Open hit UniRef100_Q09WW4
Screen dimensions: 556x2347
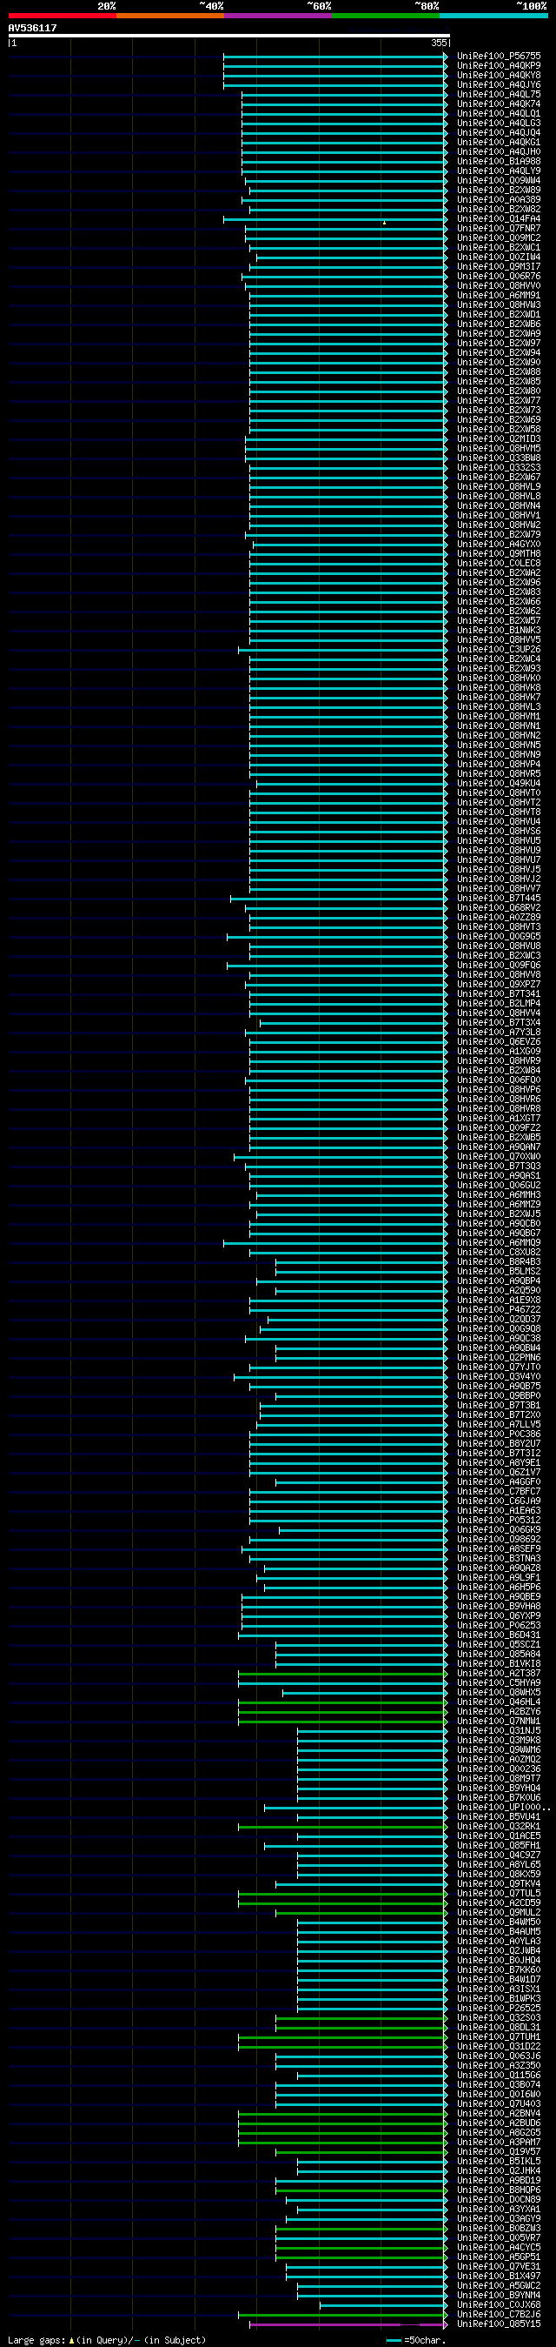point(499,180)
